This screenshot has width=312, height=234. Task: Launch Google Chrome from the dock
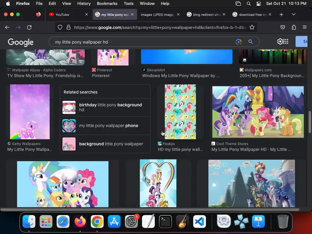[x=97, y=222]
